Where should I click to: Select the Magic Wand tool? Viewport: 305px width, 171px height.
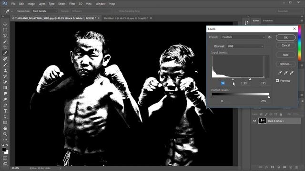click(5, 41)
